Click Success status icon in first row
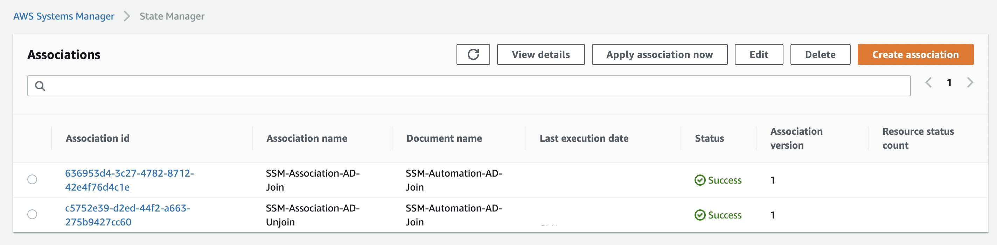Viewport: 997px width, 245px height. [x=699, y=180]
